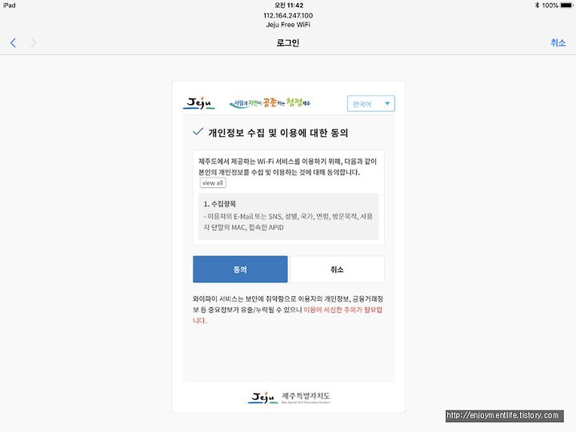Click the enjoymentlife.tistory.com watermark link
Screen dimensions: 576x432
pos(504,416)
